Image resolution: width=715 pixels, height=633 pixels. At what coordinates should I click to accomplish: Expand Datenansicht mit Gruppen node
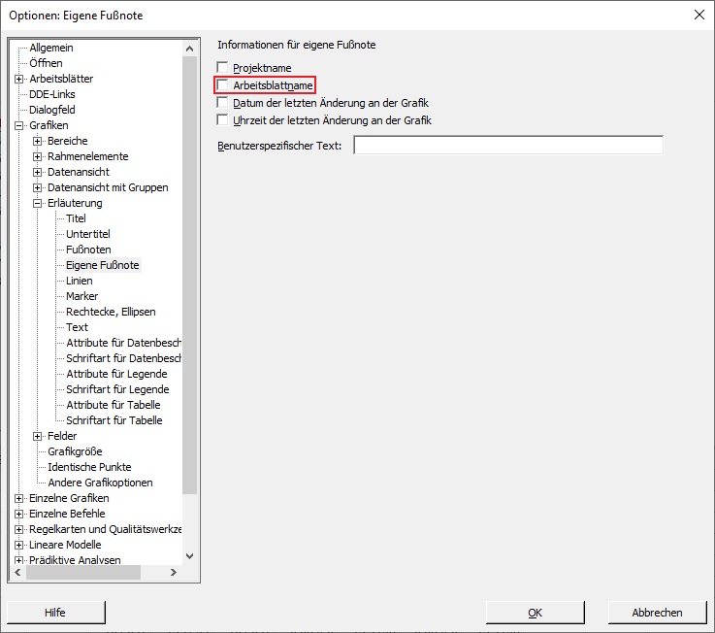38,187
